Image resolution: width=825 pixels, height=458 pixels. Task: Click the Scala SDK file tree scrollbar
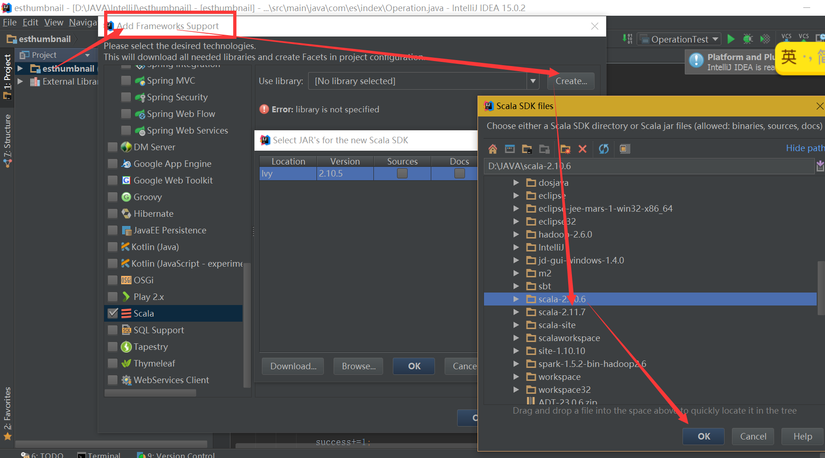click(821, 287)
